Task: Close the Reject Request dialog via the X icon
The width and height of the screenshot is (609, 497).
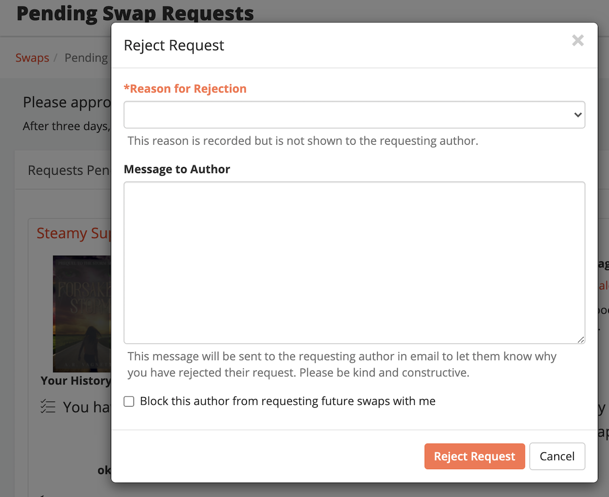Action: tap(578, 40)
